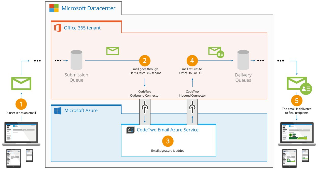Click the 'Microsoft Azure' label

click(81, 110)
